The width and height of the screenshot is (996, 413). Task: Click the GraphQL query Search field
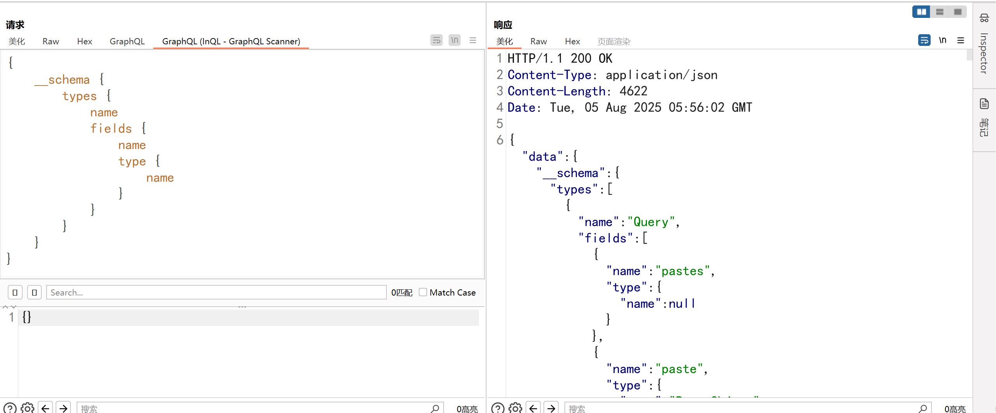pos(216,292)
